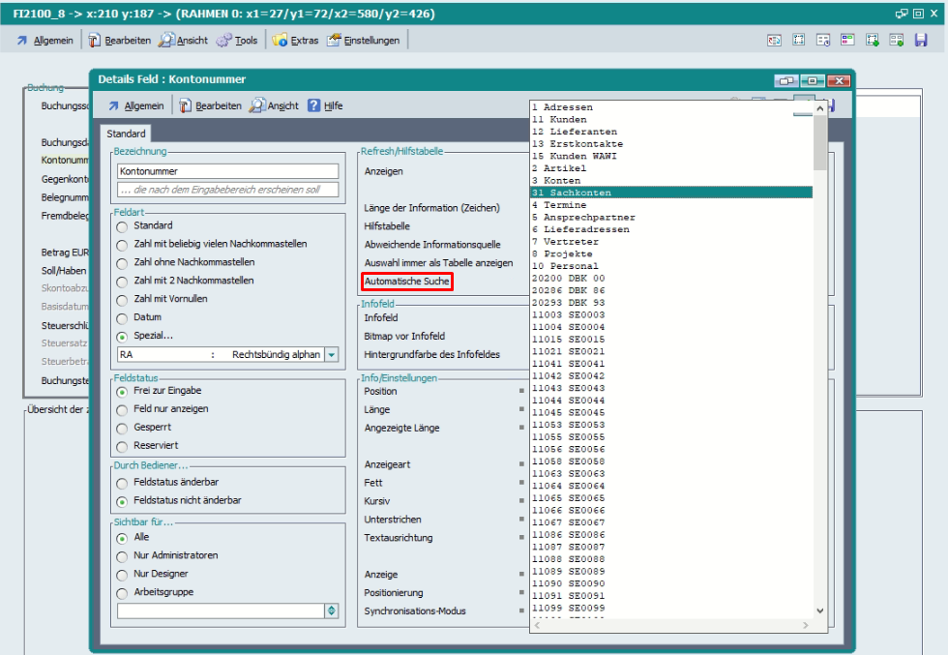This screenshot has width=948, height=655.
Task: Click the Hintergrundfarbe des Infofeldes setting
Action: (431, 355)
